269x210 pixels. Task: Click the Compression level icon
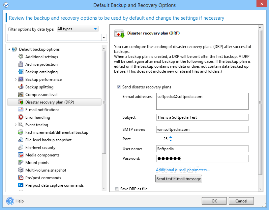pyautogui.click(x=21, y=94)
